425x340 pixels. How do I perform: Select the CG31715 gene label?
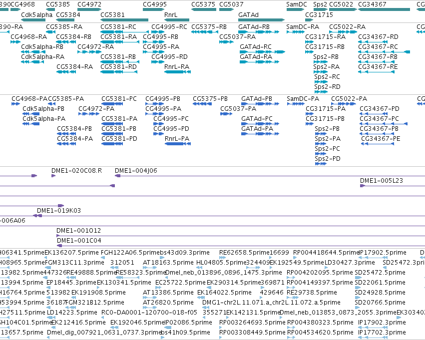(319, 14)
